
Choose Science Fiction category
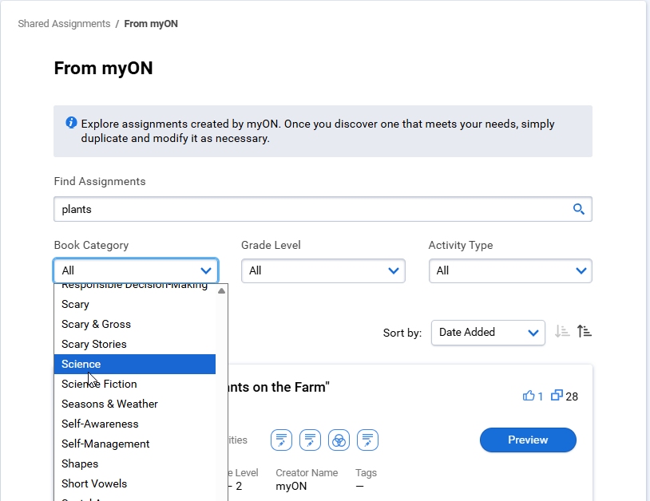[x=135, y=384]
